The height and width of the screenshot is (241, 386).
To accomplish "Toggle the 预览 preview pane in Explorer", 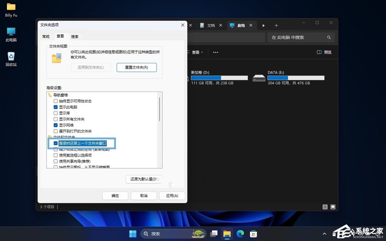I will (x=323, y=52).
